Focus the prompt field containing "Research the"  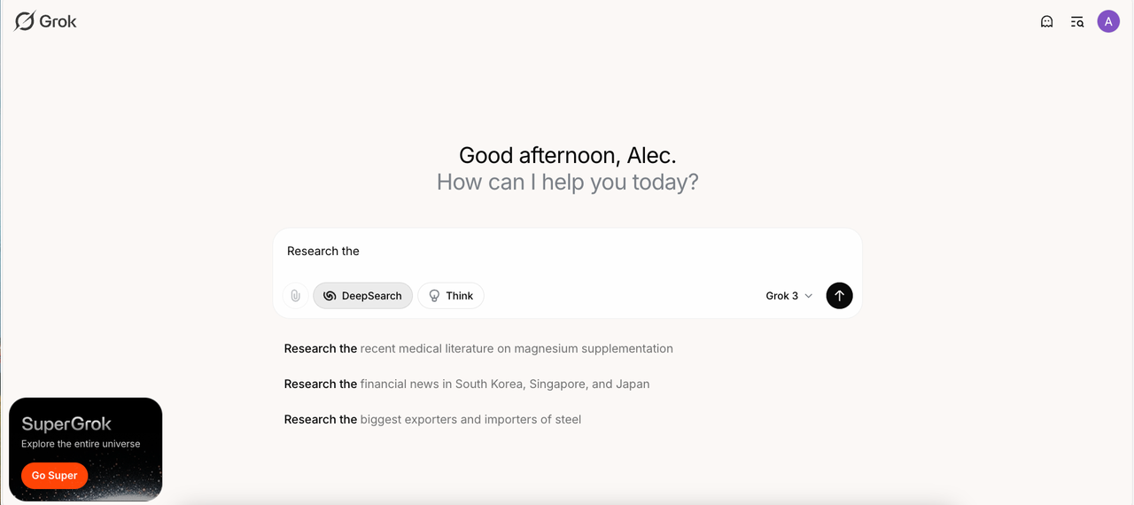(x=567, y=252)
